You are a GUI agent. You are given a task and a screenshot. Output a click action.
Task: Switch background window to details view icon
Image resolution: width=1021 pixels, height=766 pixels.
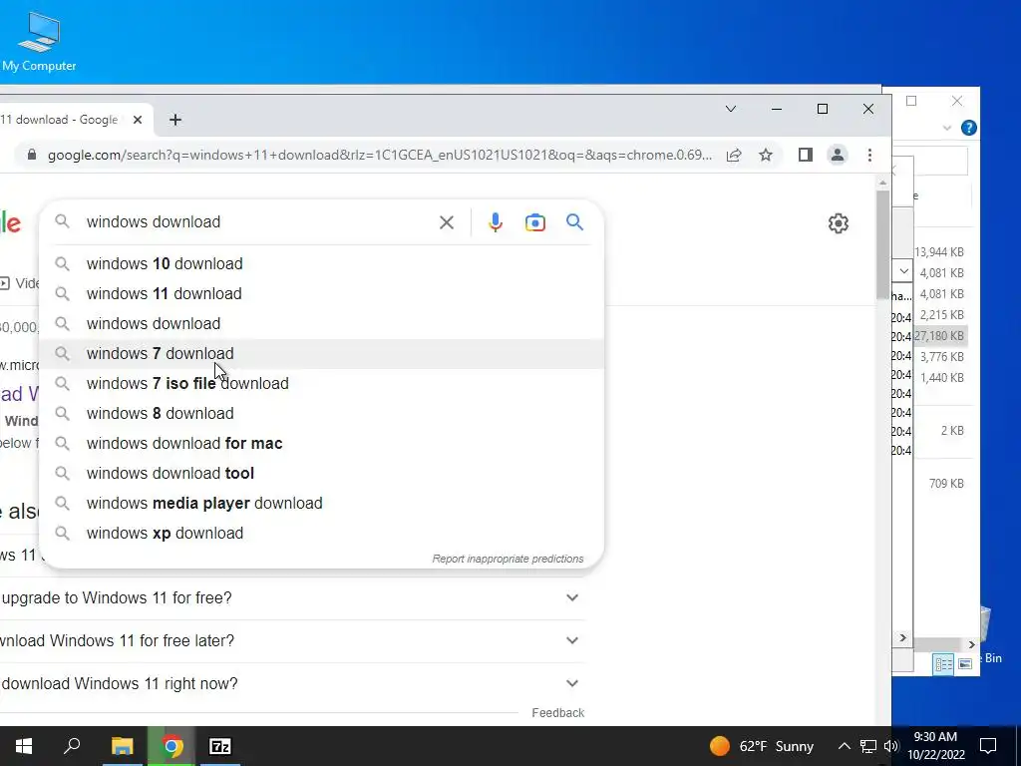[x=943, y=663]
